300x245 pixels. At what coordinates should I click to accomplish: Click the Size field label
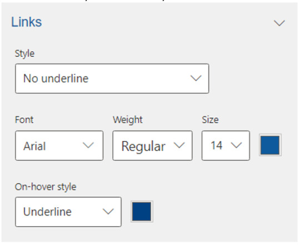coord(210,120)
